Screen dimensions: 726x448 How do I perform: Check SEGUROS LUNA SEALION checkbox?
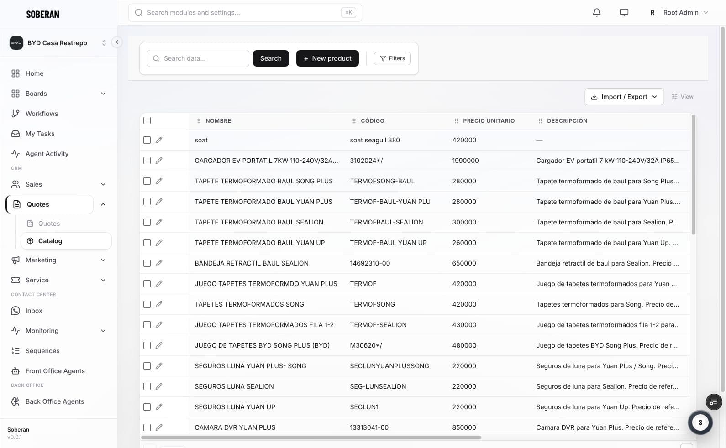tap(147, 386)
